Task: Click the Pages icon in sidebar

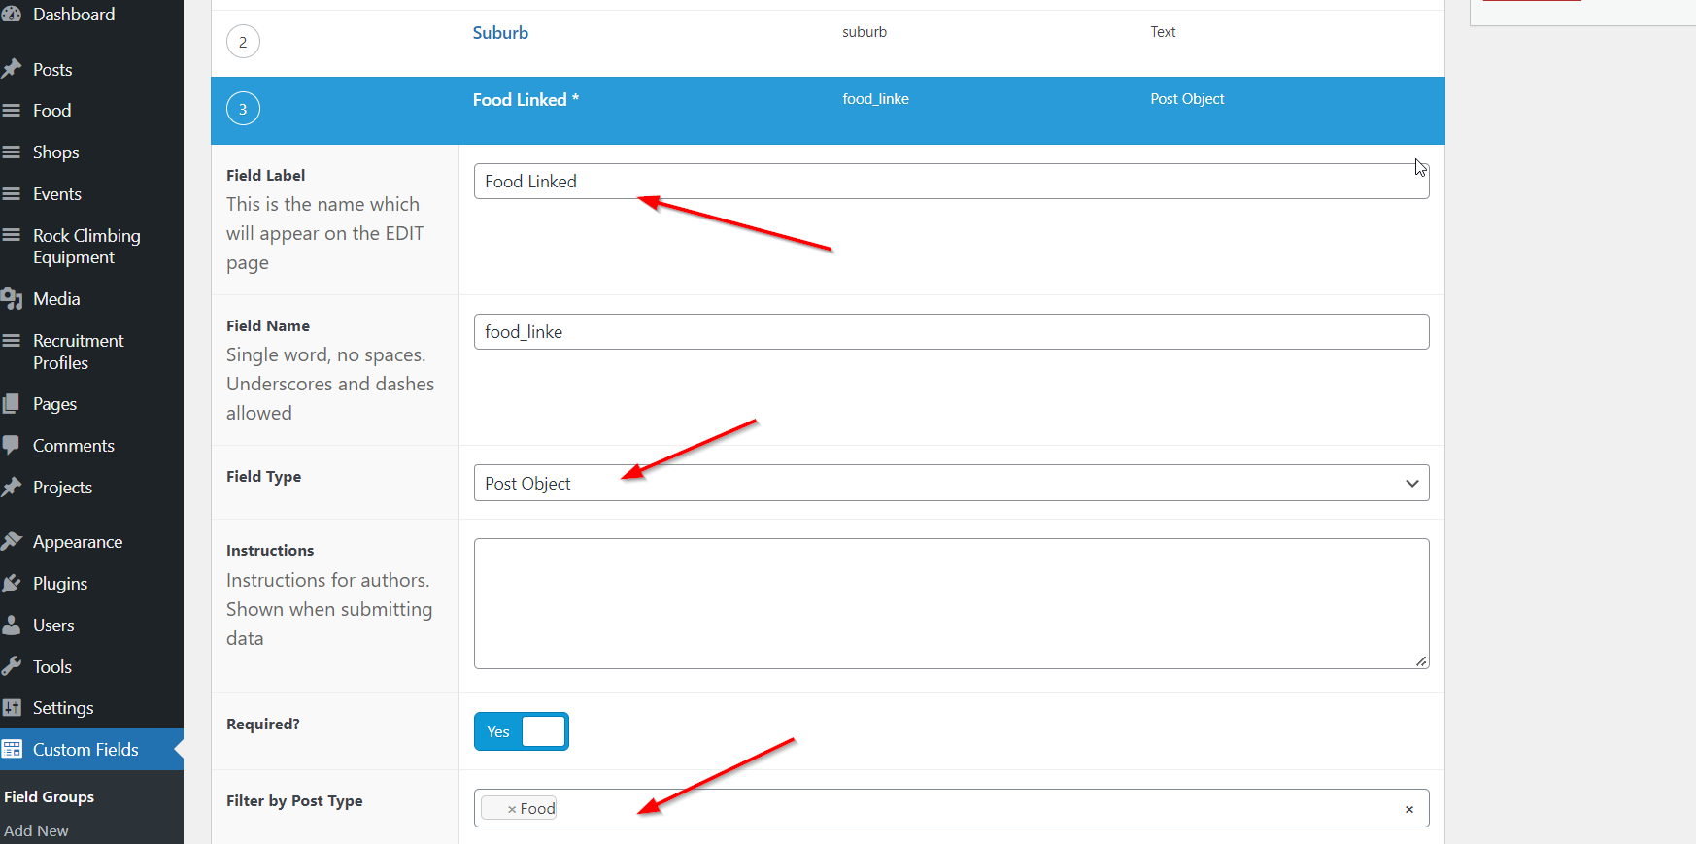Action: tap(12, 404)
